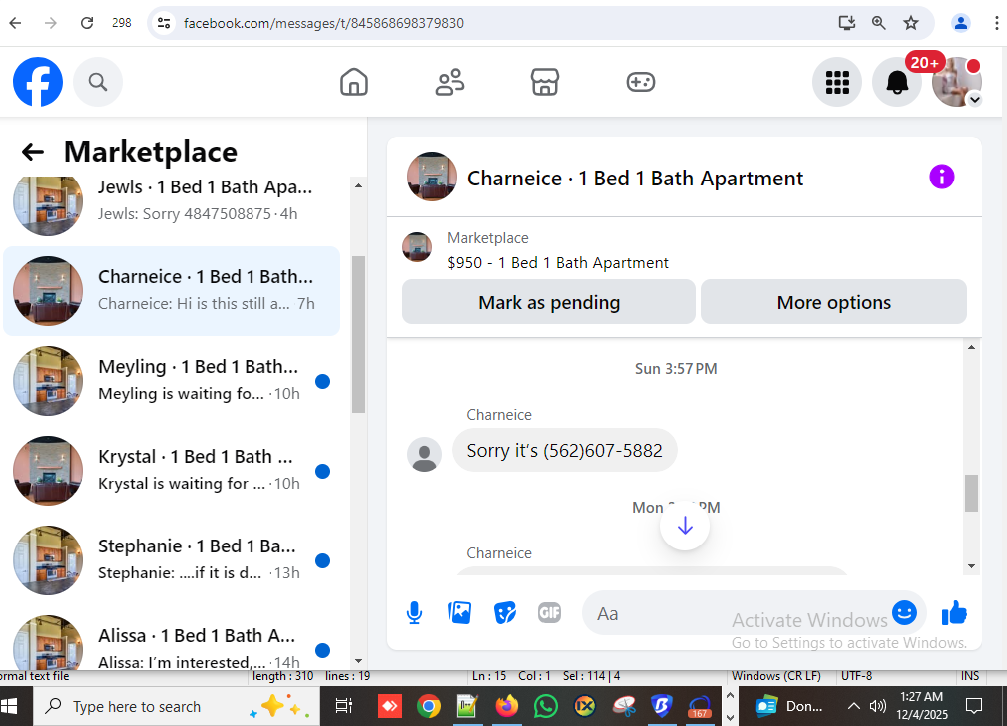
Task: Go to the Home feed icon
Action: (354, 82)
